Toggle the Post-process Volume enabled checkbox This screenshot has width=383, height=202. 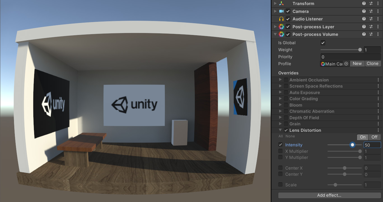(288, 34)
